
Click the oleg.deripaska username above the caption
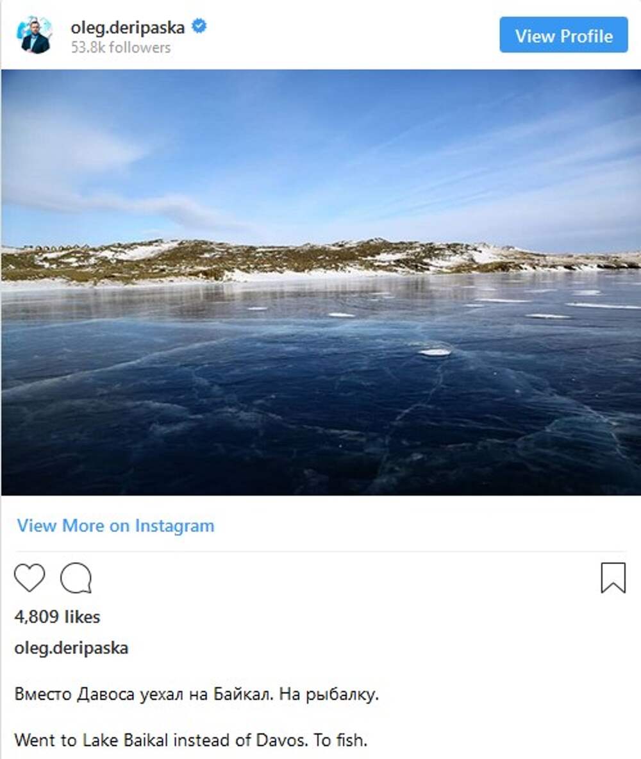[x=71, y=647]
